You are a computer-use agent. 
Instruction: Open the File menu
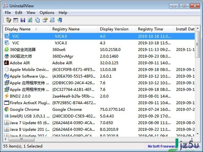(x=8, y=13)
